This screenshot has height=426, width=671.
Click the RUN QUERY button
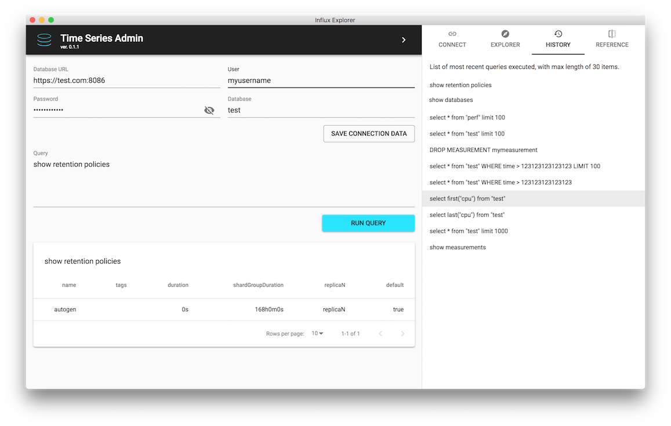point(368,223)
